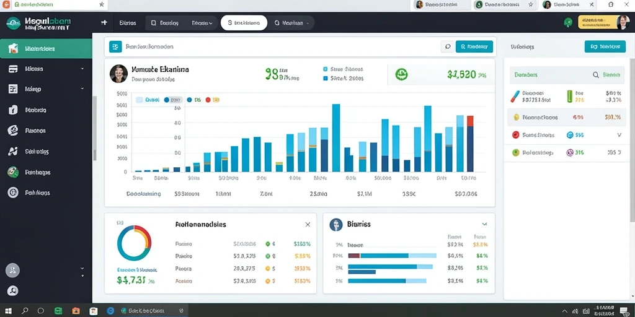
Task: Click the green notification icon in top bar
Action: pyautogui.click(x=568, y=23)
